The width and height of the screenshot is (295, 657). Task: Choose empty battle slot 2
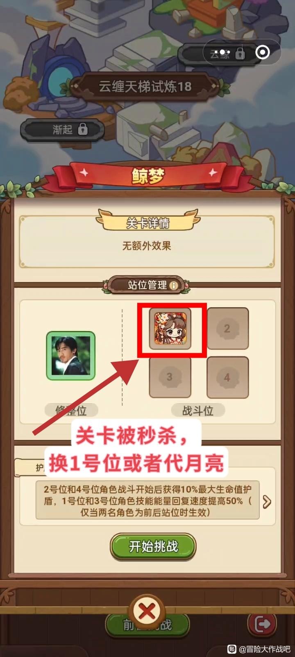(x=227, y=328)
